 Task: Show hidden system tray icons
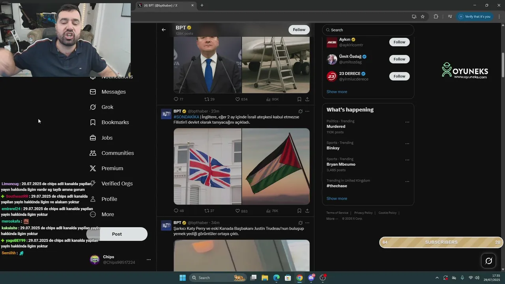[437, 278]
